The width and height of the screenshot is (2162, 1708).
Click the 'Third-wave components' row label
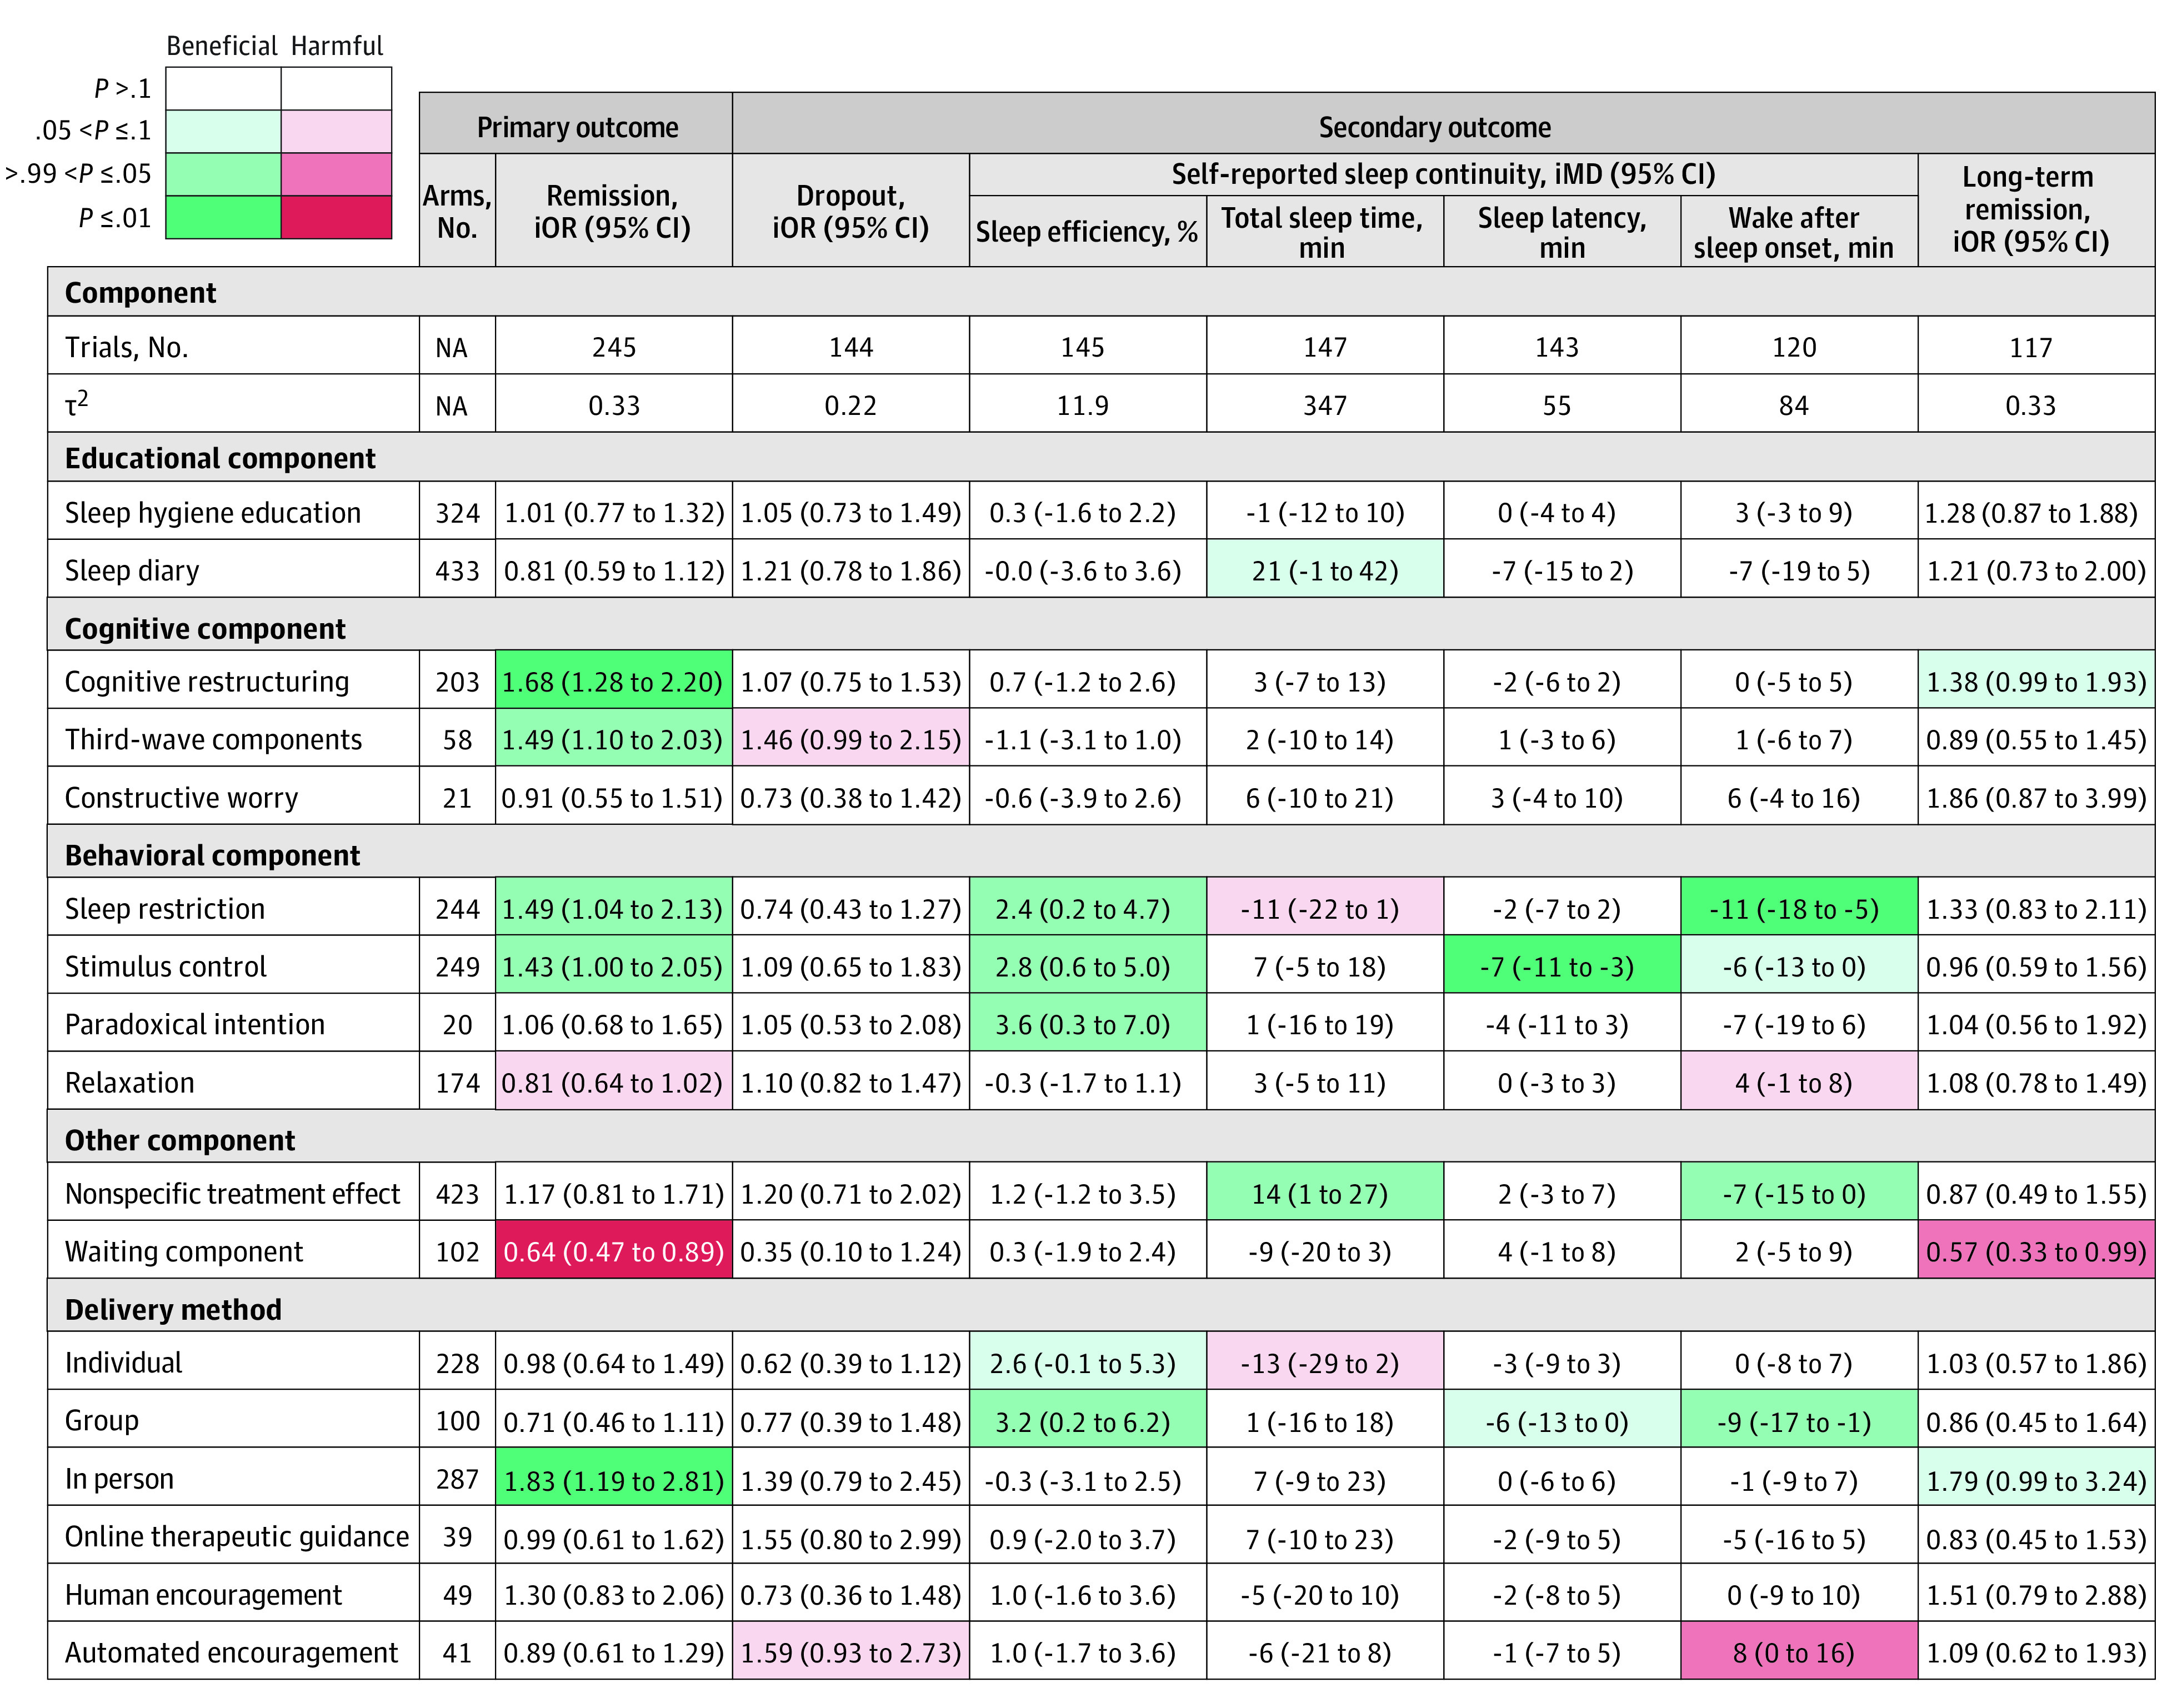click(213, 739)
